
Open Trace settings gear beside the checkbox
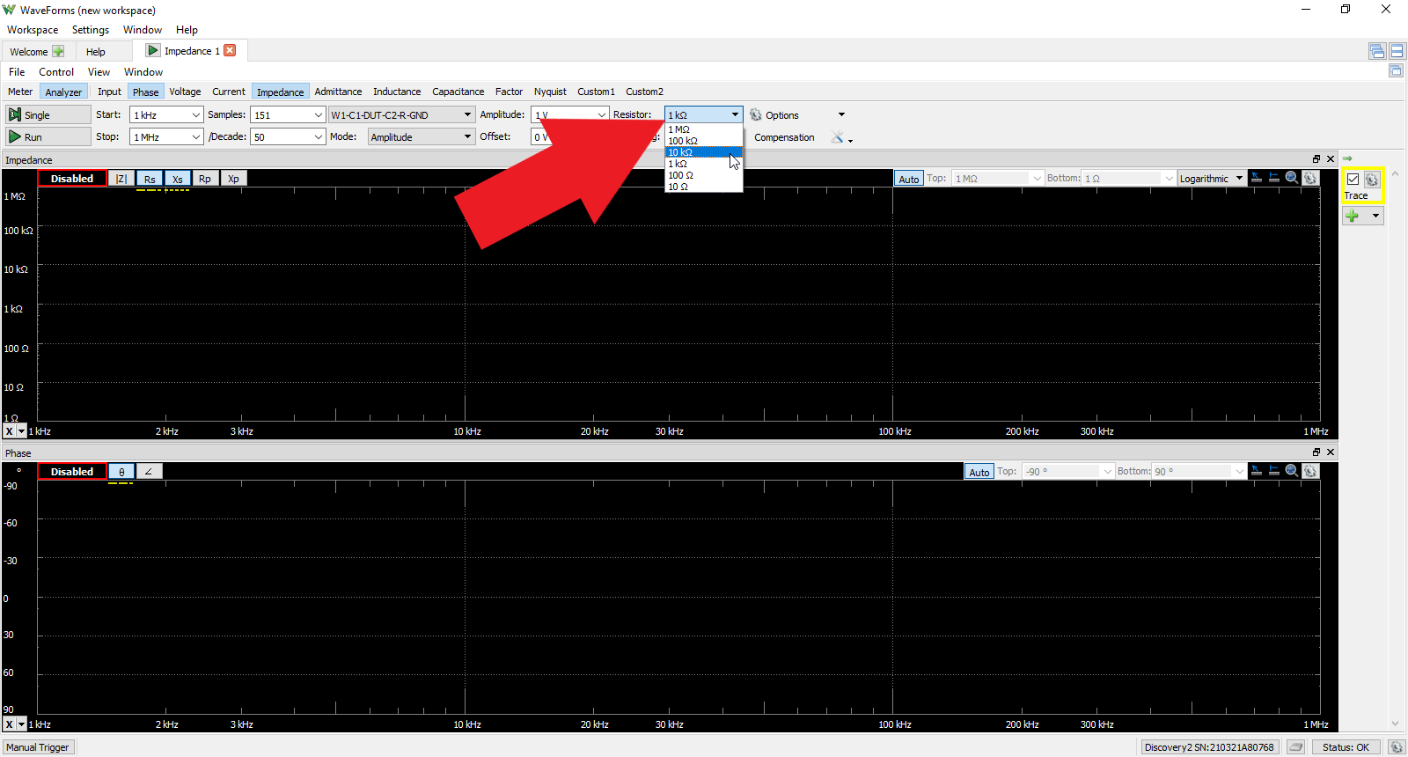(x=1371, y=180)
